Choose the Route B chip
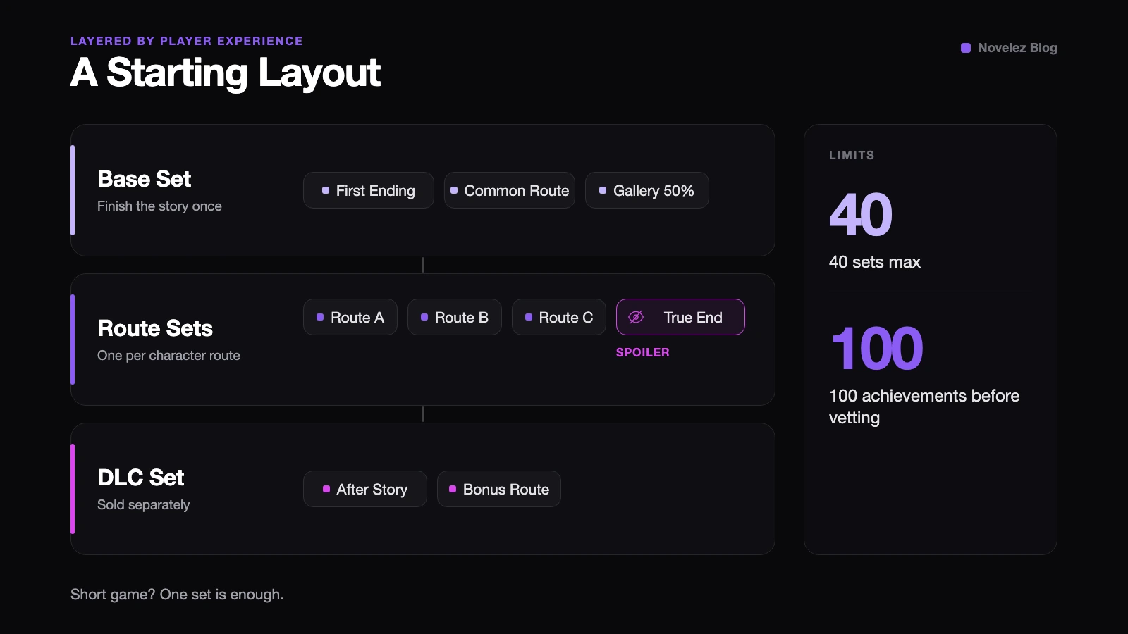 click(x=455, y=317)
